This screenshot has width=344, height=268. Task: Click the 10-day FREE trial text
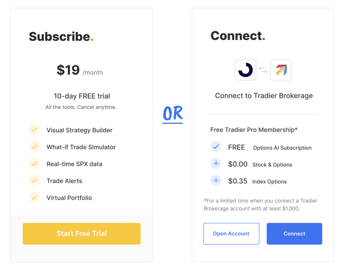point(82,96)
